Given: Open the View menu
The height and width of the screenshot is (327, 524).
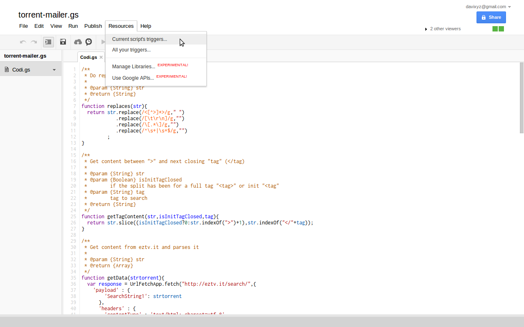Looking at the screenshot, I should 56,26.
